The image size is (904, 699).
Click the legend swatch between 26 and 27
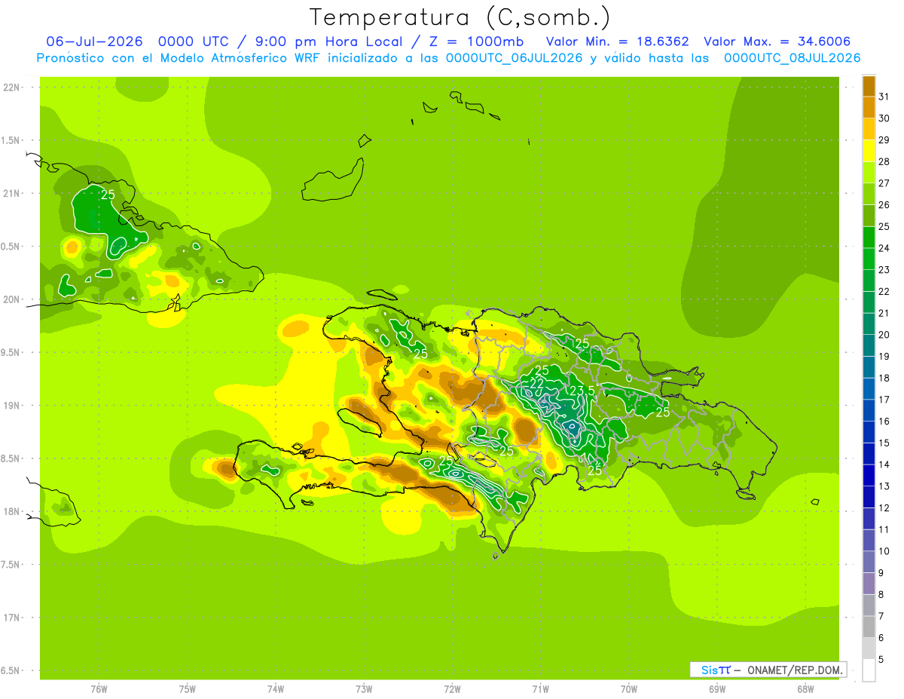pyautogui.click(x=869, y=195)
